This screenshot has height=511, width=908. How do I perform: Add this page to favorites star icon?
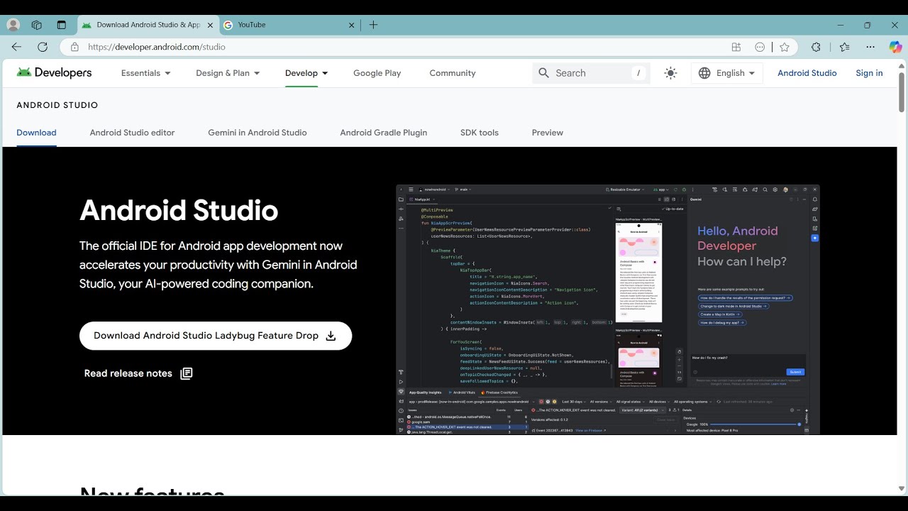pos(784,47)
